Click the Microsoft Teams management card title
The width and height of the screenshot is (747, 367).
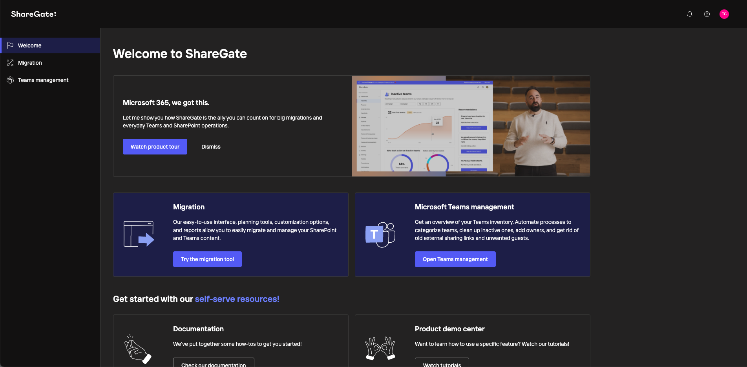[464, 207]
